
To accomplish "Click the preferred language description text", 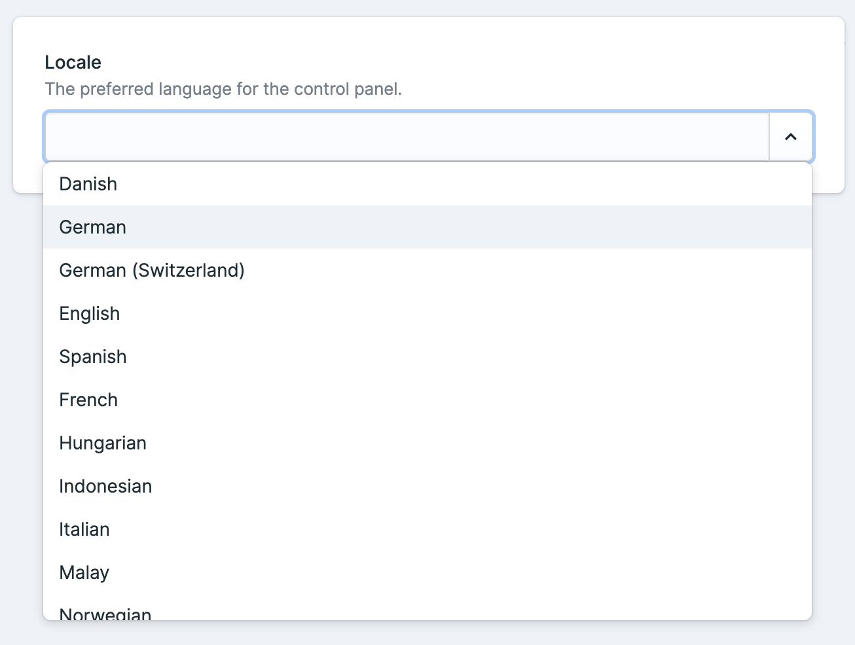I will (223, 89).
